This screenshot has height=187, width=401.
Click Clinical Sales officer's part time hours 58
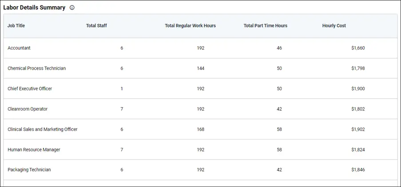[279, 129]
